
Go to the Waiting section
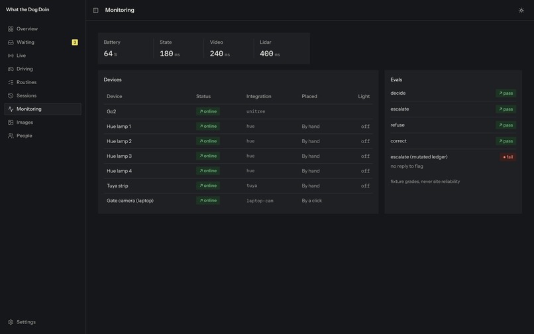click(x=43, y=42)
